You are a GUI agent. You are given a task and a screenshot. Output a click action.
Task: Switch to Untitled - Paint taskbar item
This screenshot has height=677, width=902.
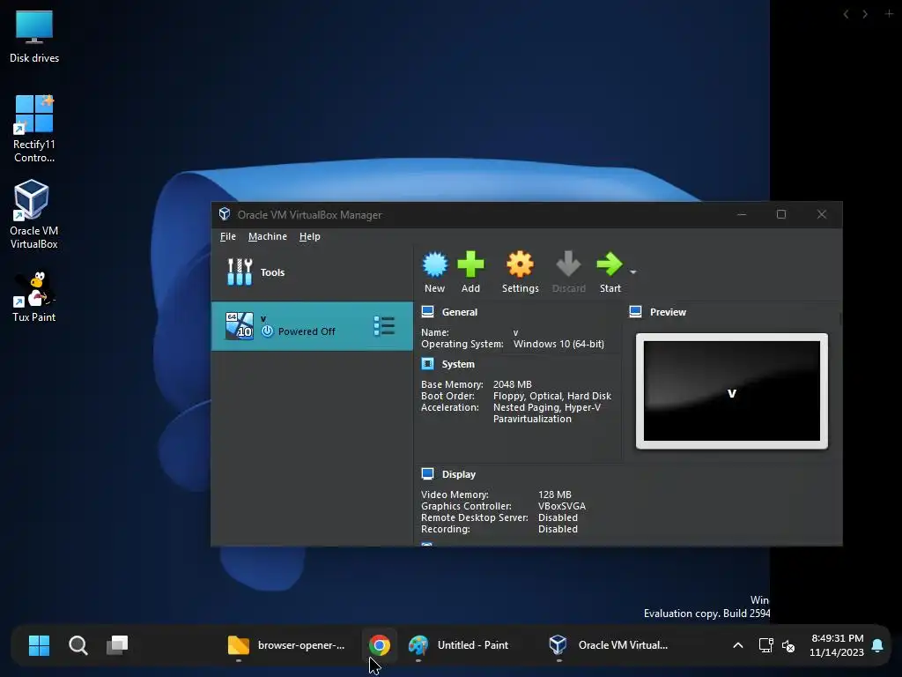458,645
